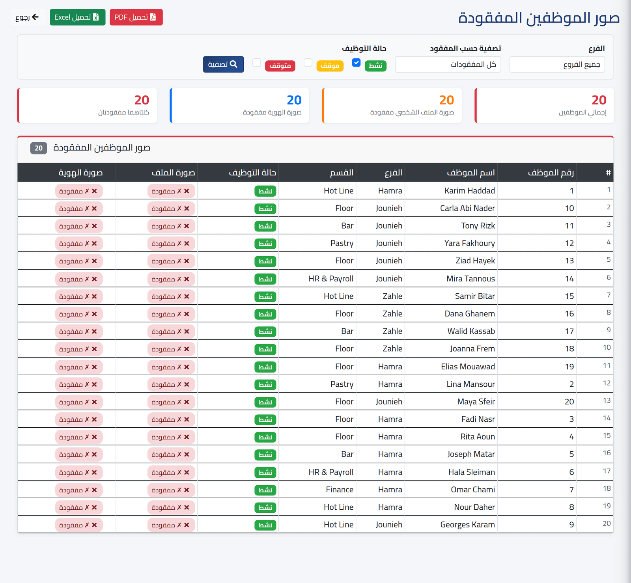
Task: Click the إجمالي الموظفين summary card
Action: pos(544,105)
